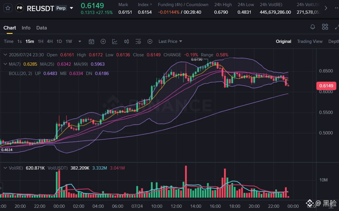Screen dimensions: 339x211
Task: Click the MA(7) value 0.6285
Action: [30, 64]
